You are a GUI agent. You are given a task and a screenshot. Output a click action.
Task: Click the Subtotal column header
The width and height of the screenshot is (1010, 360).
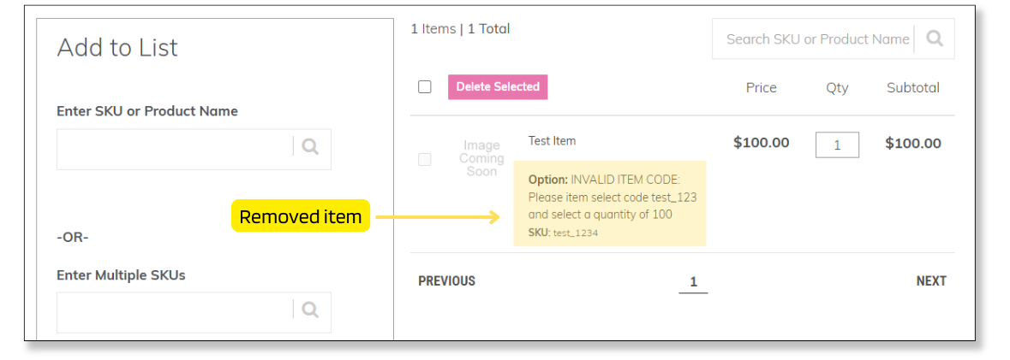click(x=912, y=87)
